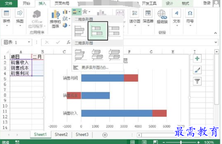Click the line chart icon
Viewport: 222px width, 144px height.
[x=65, y=19]
